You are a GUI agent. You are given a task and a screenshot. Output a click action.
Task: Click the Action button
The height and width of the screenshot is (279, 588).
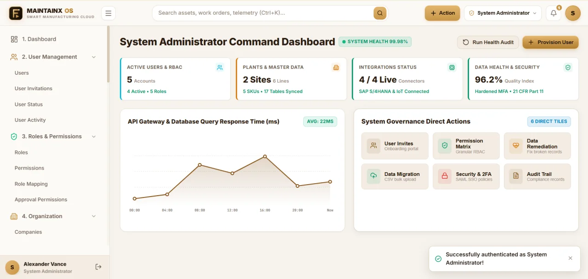(x=442, y=13)
